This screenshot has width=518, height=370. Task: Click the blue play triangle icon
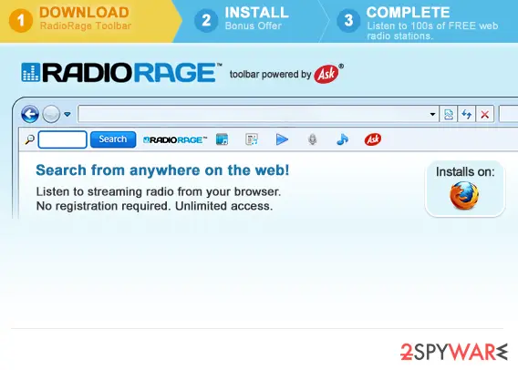(282, 139)
